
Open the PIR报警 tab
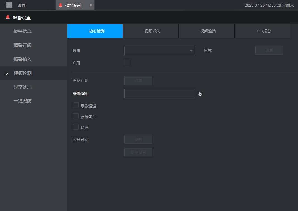tap(262, 31)
